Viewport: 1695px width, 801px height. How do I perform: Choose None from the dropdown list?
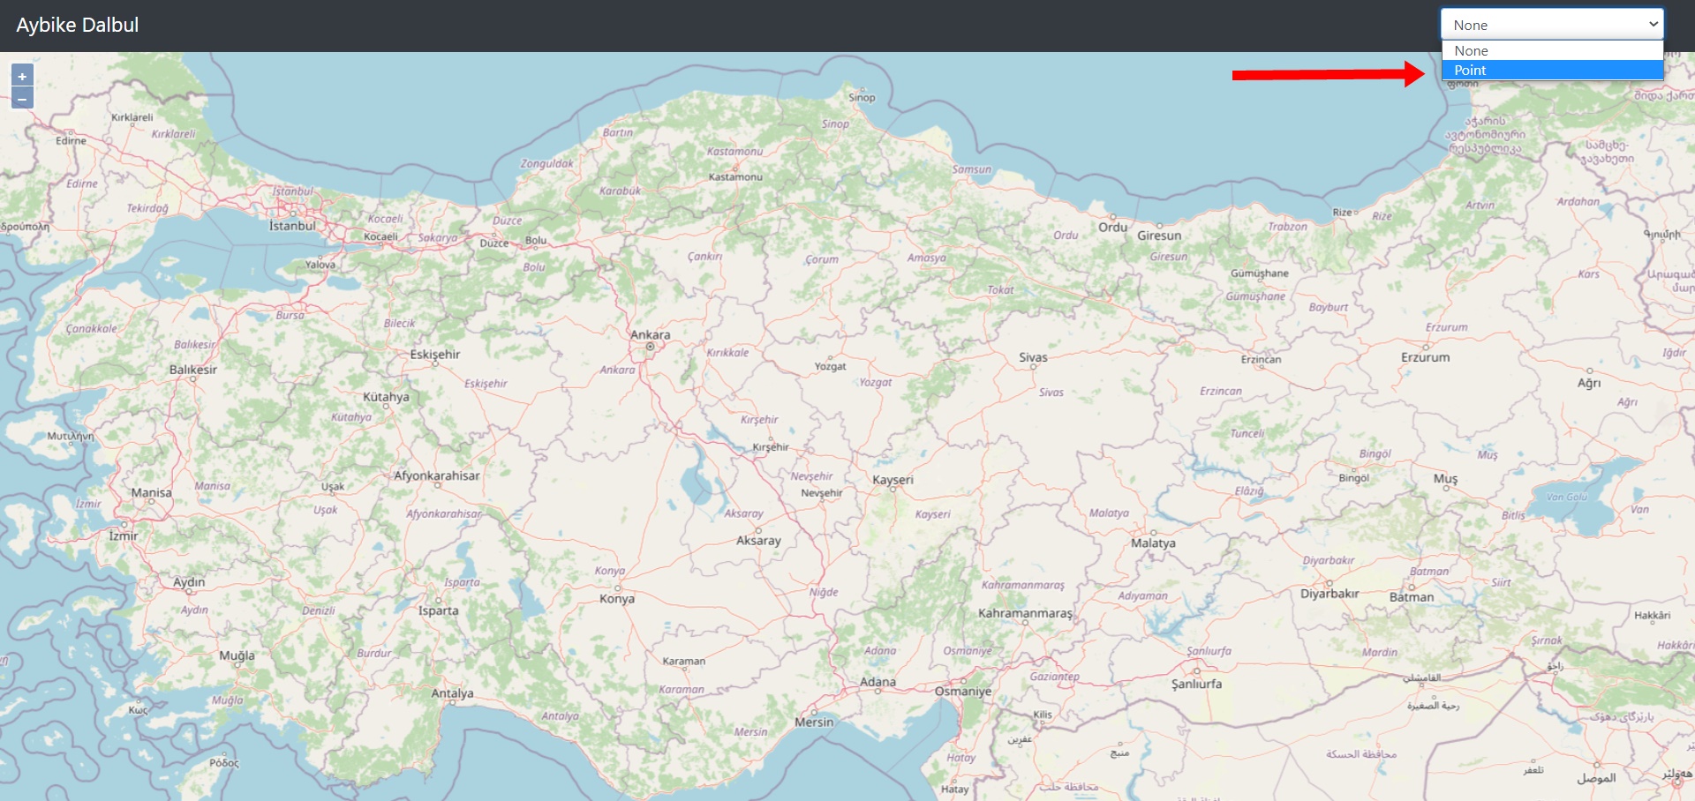[x=1552, y=51]
